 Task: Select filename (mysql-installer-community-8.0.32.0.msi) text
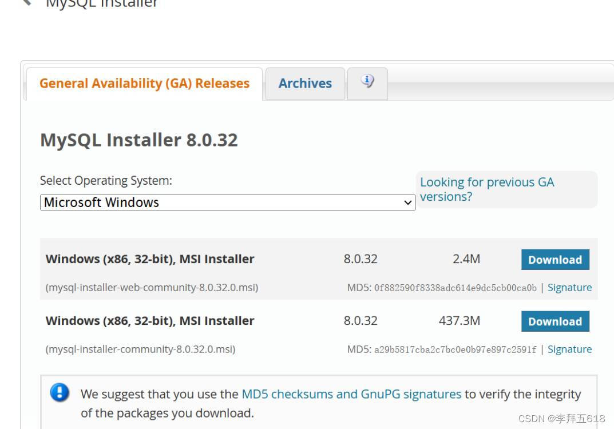[x=141, y=349]
